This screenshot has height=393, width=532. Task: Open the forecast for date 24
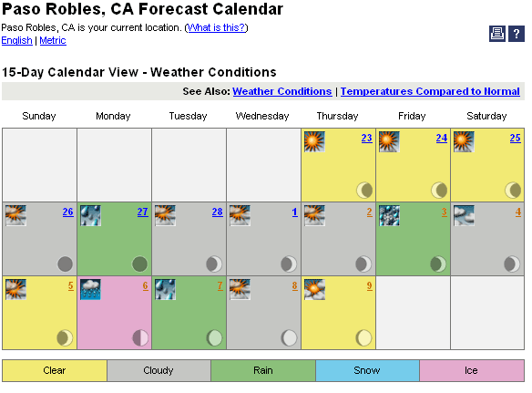pyautogui.click(x=442, y=138)
